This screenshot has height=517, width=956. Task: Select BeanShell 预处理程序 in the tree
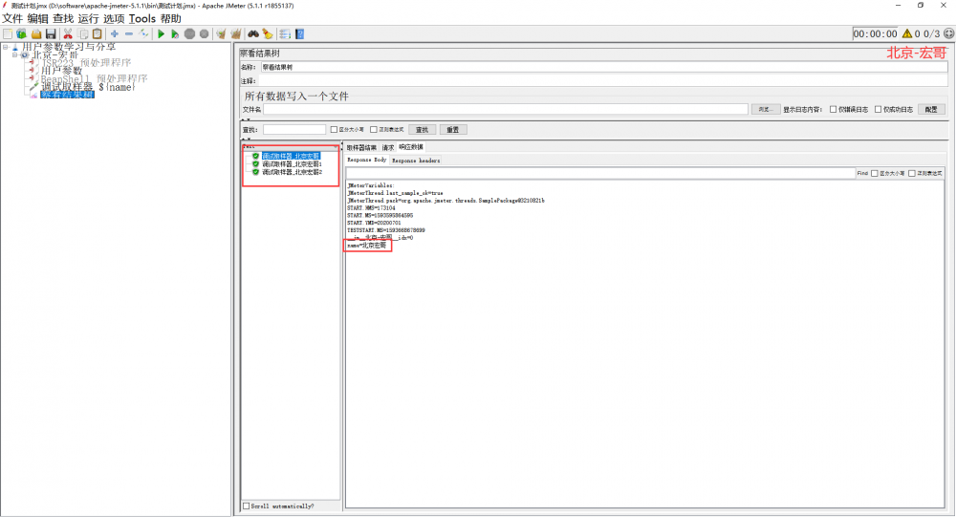click(x=94, y=78)
